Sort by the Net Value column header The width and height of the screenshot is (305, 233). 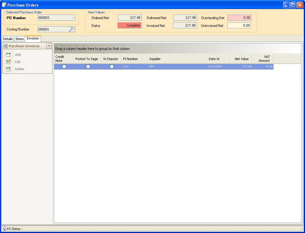tap(241, 59)
